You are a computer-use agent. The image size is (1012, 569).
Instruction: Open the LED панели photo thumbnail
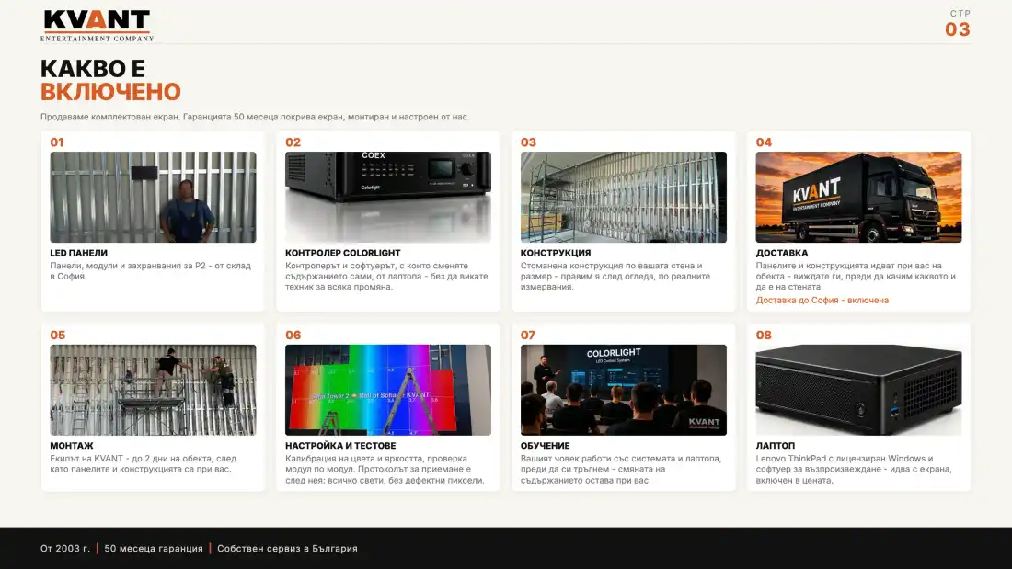click(153, 197)
